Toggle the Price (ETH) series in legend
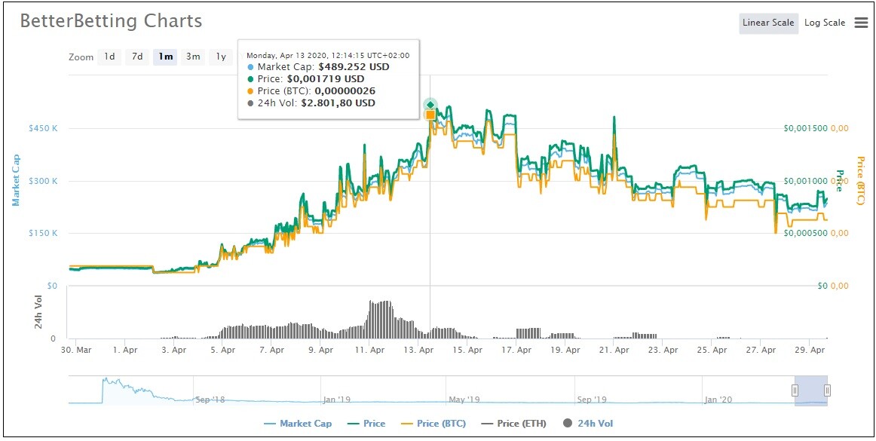Viewport: 876px width, 441px height. click(x=513, y=424)
